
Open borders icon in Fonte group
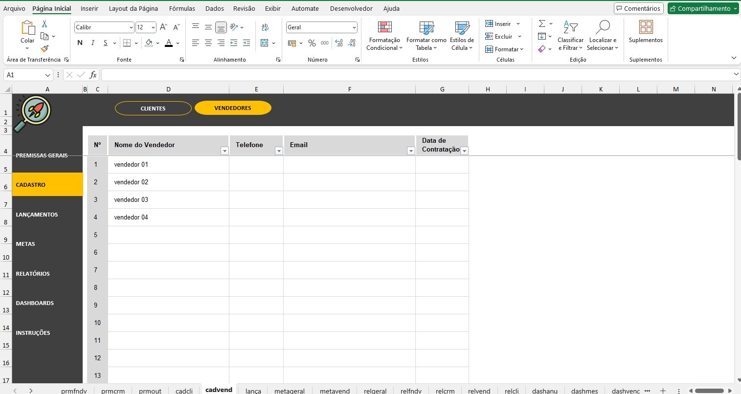pyautogui.click(x=127, y=43)
